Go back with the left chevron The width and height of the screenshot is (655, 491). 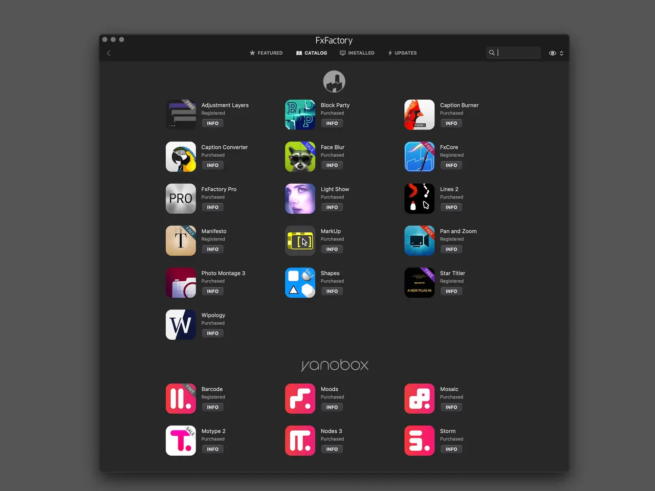pos(108,53)
